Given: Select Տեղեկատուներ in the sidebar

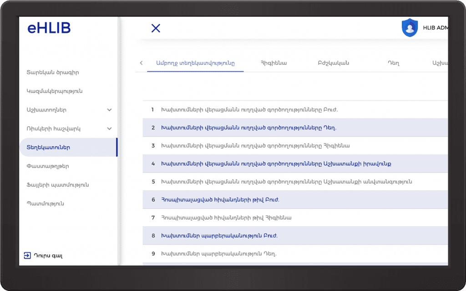Looking at the screenshot, I should tap(48, 148).
